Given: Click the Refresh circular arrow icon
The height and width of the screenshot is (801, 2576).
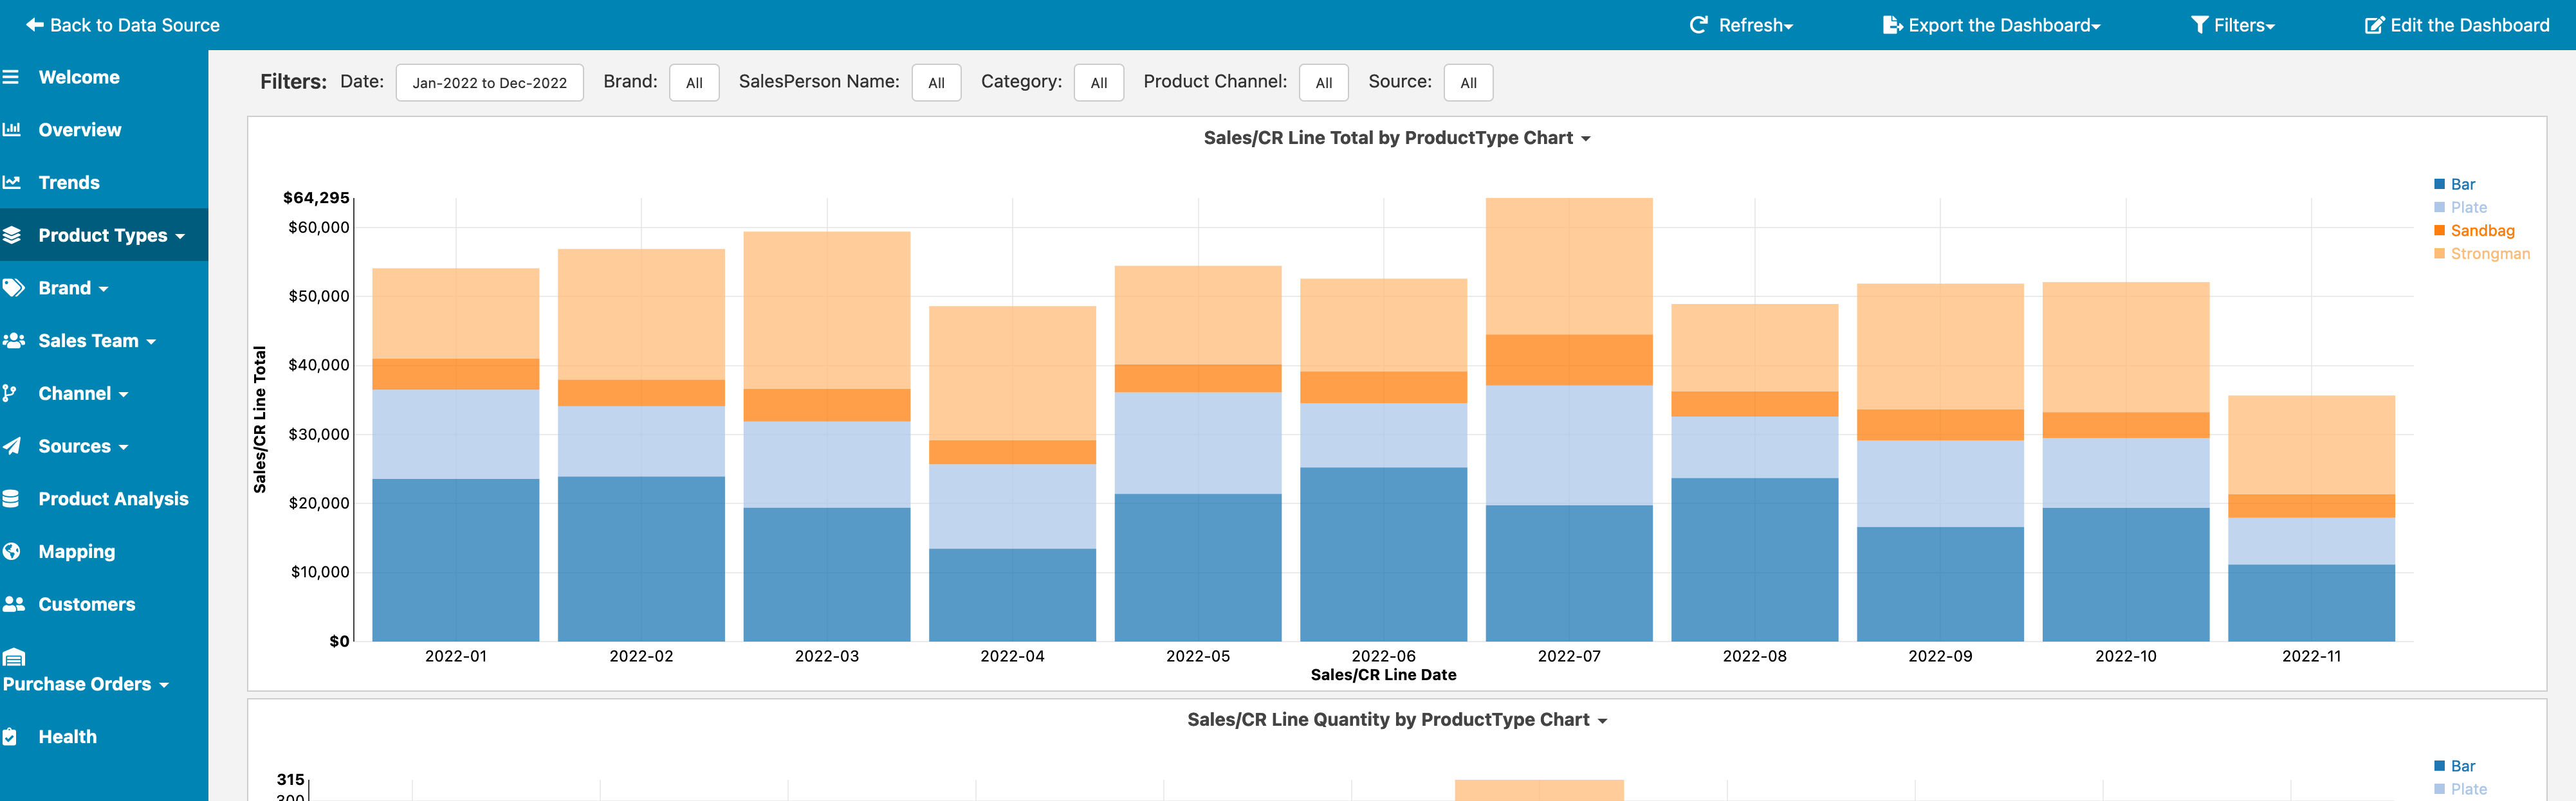Looking at the screenshot, I should click(1698, 25).
